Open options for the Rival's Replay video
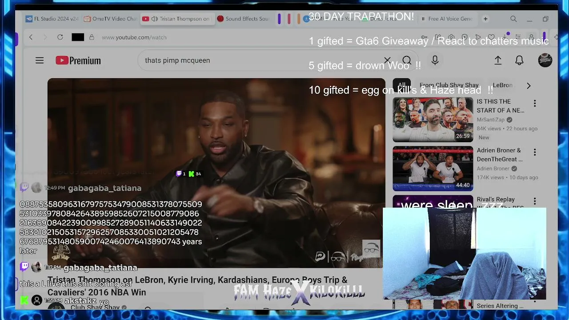 click(x=535, y=201)
